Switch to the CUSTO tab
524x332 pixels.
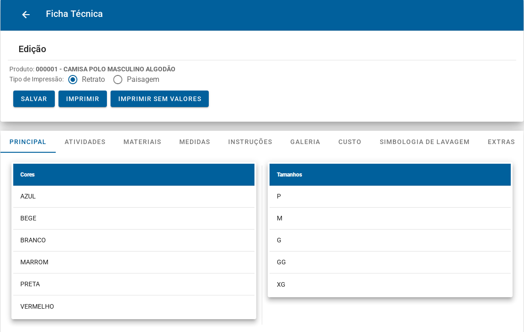coord(349,142)
